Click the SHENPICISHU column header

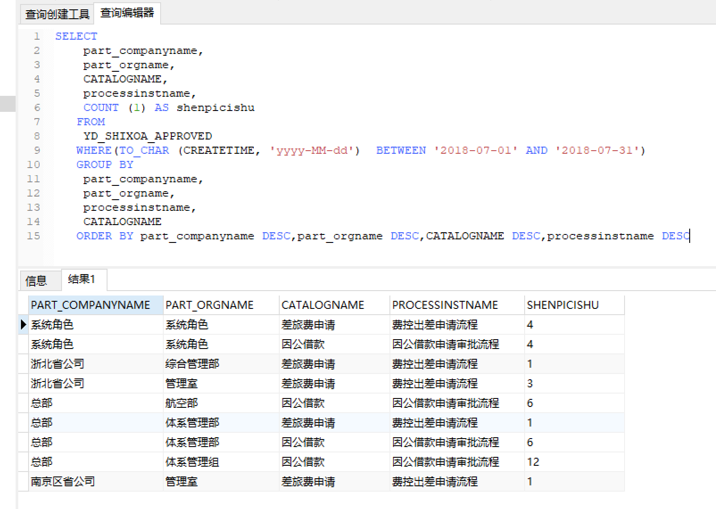tap(563, 305)
